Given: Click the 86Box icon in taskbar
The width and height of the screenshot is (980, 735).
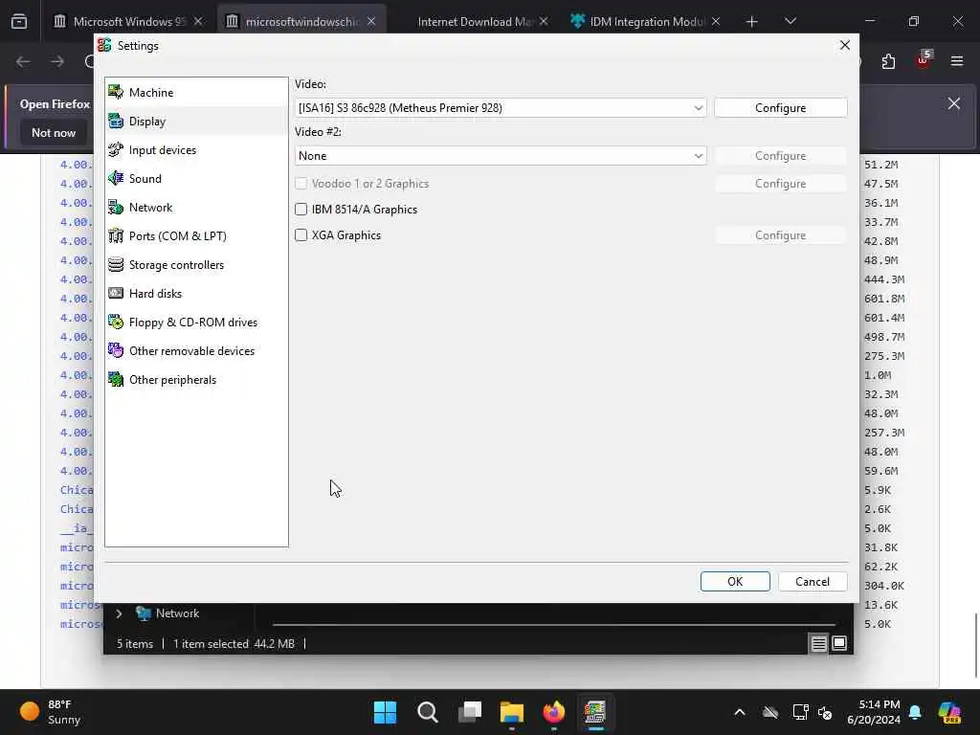Looking at the screenshot, I should 595,712.
